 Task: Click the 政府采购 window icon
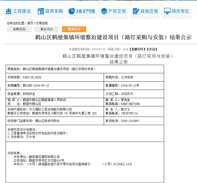point(41,11)
